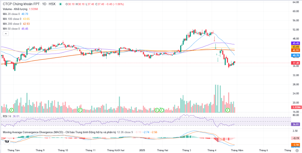Click the high value H38.10

[80, 4]
